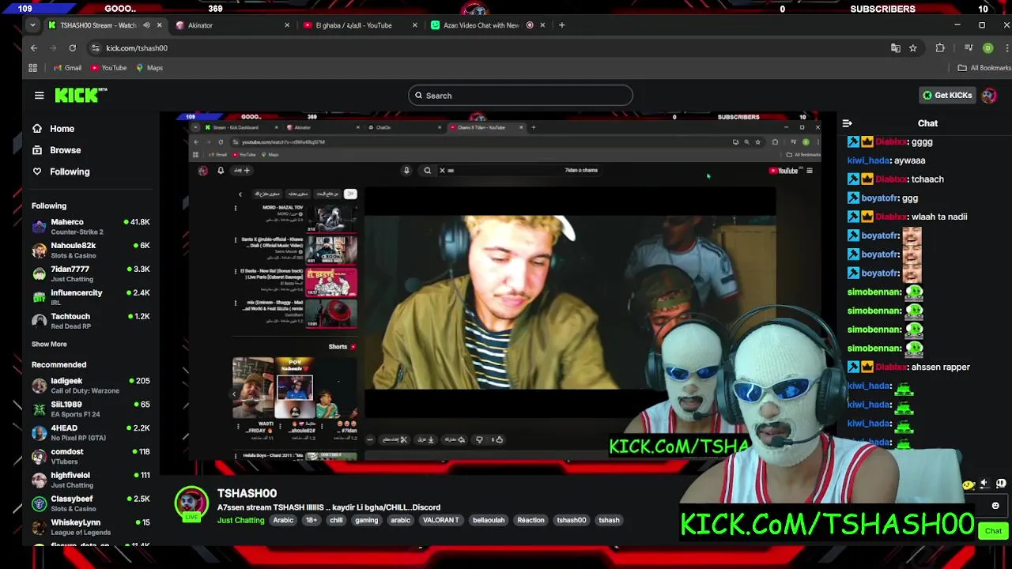The image size is (1012, 569).
Task: Go back to previous page
Action: coord(33,48)
